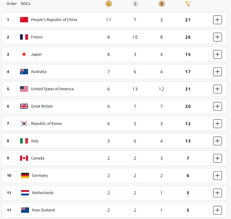
Task: Select the Netherlands country name
Action: pos(43,193)
